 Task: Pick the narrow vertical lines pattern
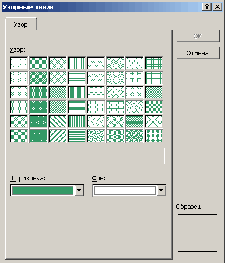77,93
